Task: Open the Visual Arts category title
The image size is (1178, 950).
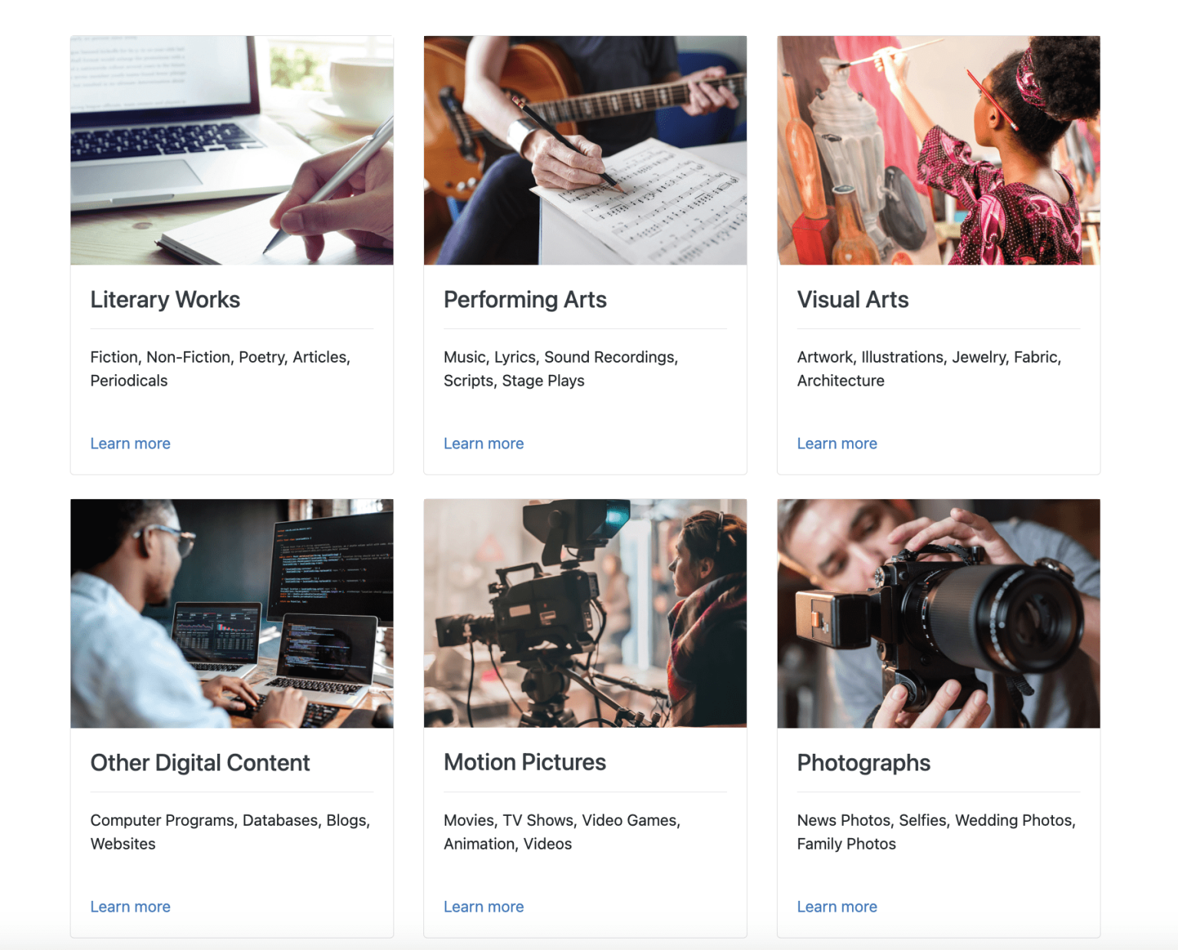Action: [853, 300]
